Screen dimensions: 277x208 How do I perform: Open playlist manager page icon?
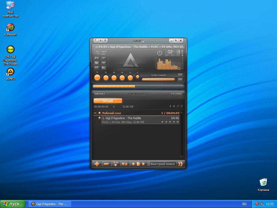(138, 164)
